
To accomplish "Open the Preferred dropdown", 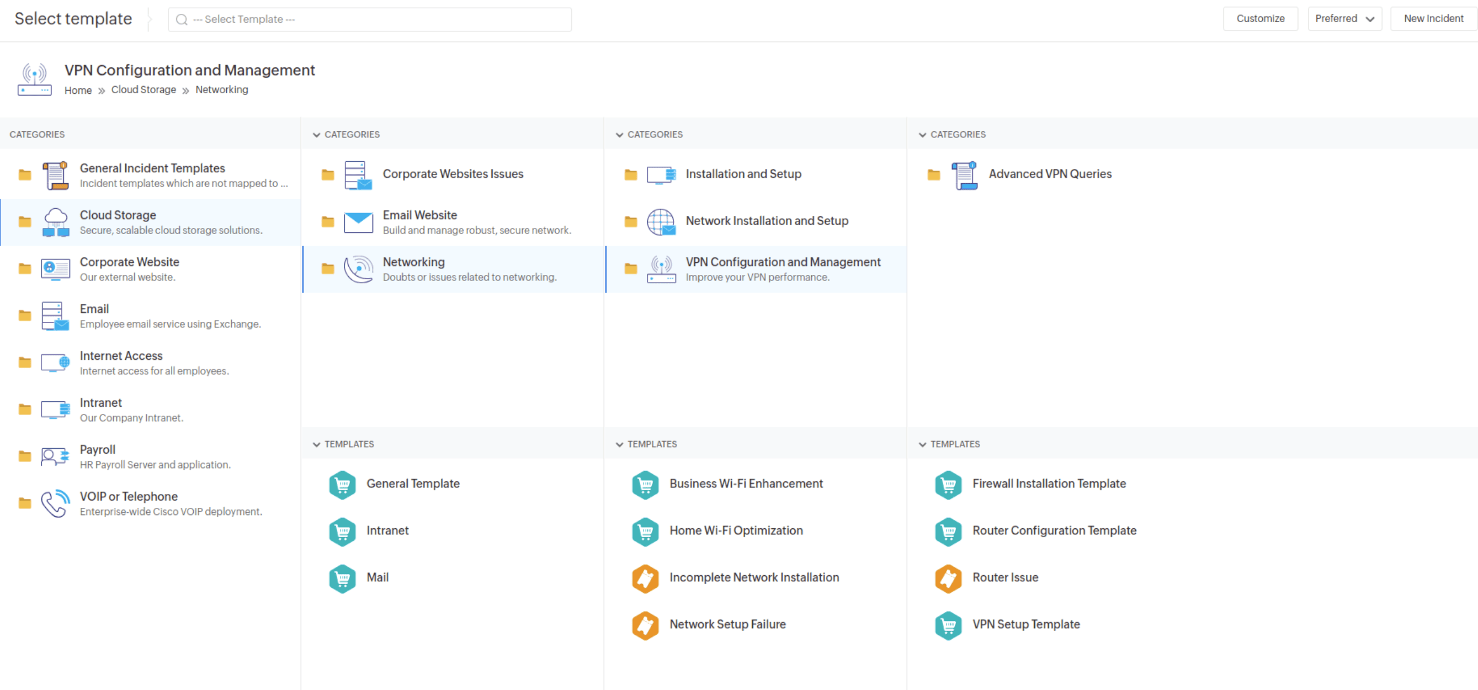I will click(1345, 18).
